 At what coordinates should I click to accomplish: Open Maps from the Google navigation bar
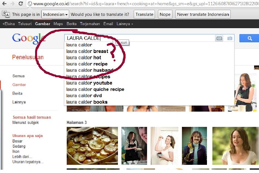click(x=58, y=24)
